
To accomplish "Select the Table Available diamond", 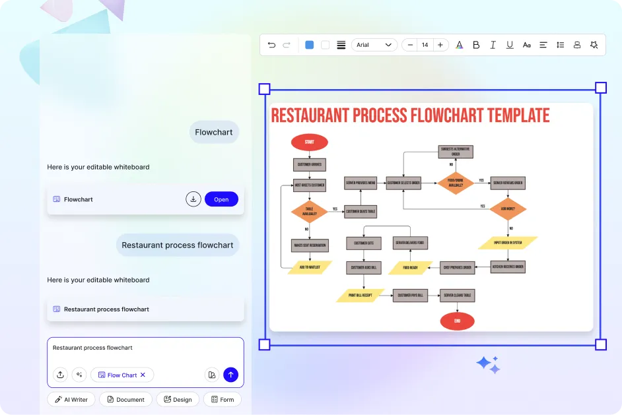I will pos(310,211).
